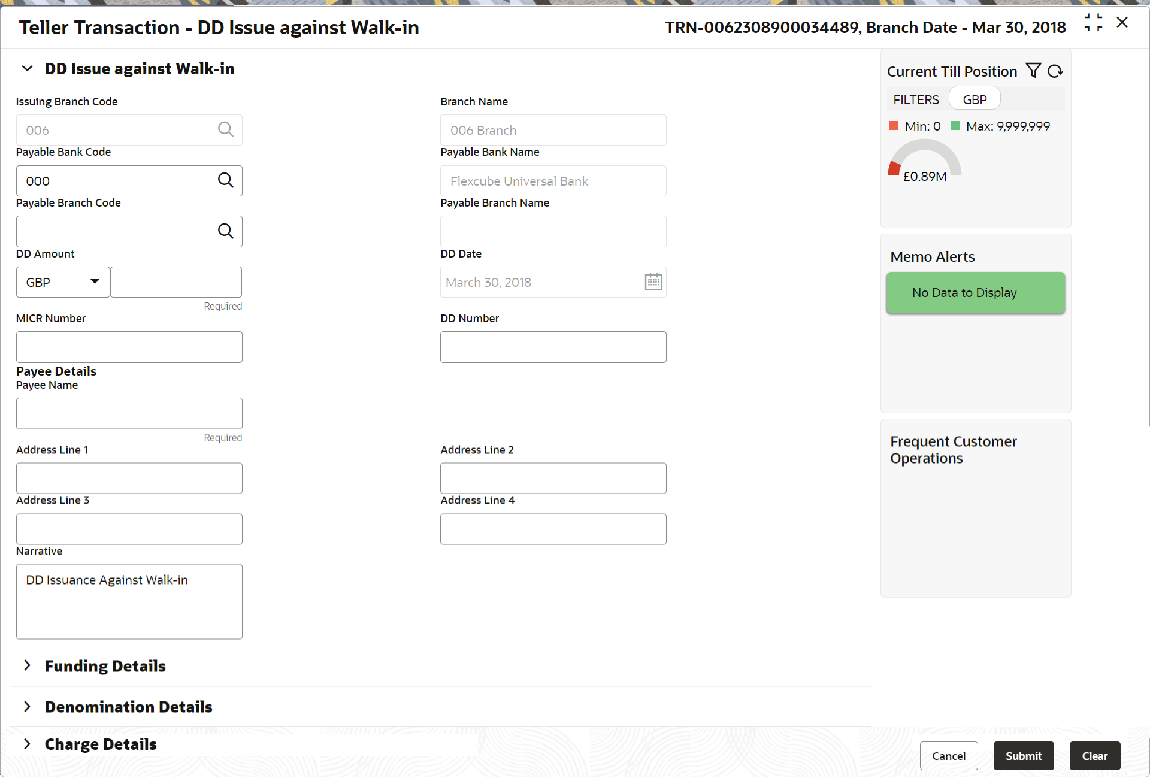This screenshot has width=1150, height=778.
Task: Open the Payable Bank Code lookup icon
Action: click(x=225, y=180)
